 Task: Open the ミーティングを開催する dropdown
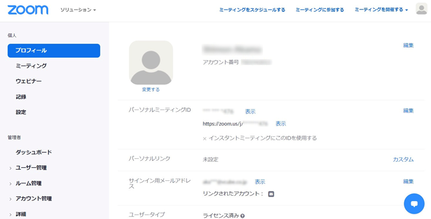tap(381, 10)
